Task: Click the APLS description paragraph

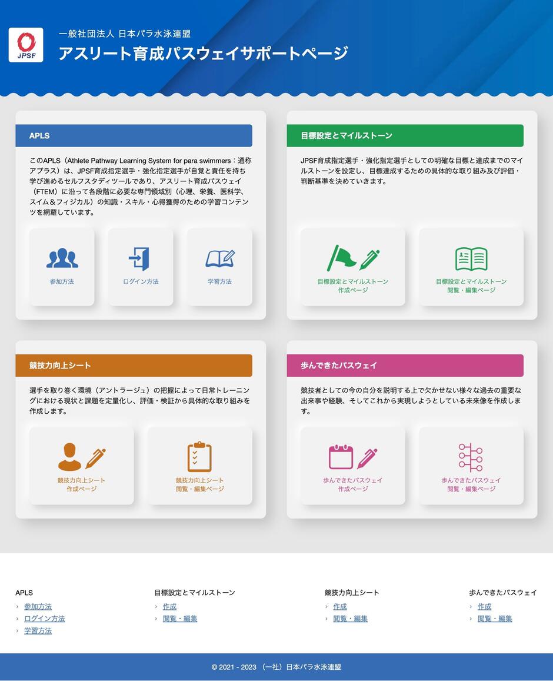Action: point(140,187)
